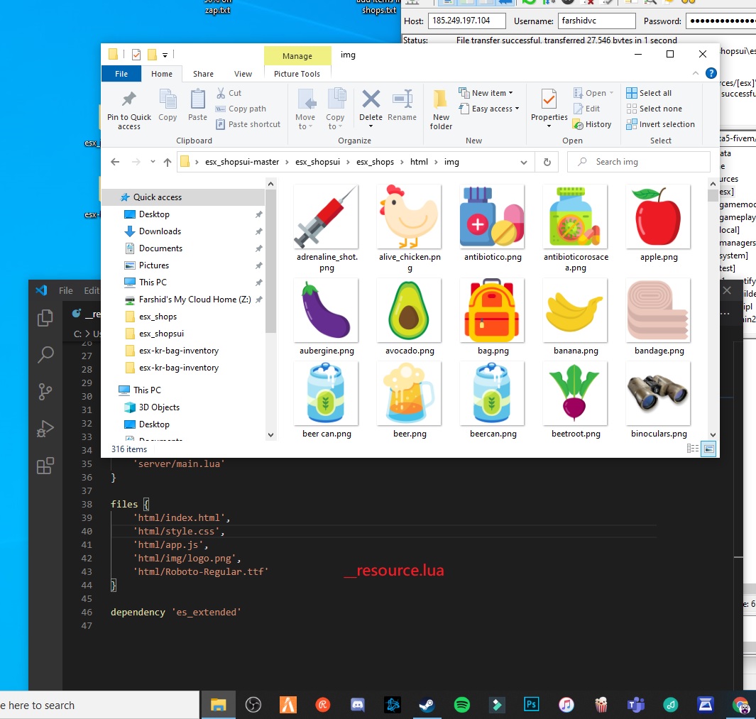Click FileZilla Host input field
This screenshot has width=756, height=719.
click(466, 21)
